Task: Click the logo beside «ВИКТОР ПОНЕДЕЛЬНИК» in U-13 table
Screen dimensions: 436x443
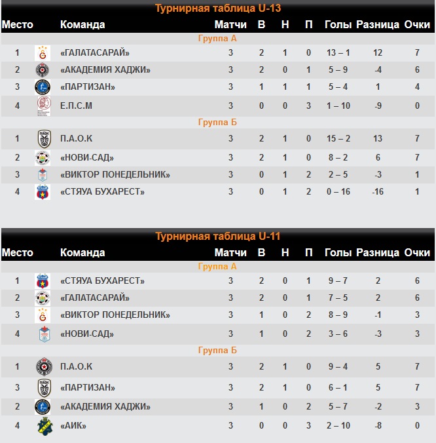Action: tap(43, 174)
